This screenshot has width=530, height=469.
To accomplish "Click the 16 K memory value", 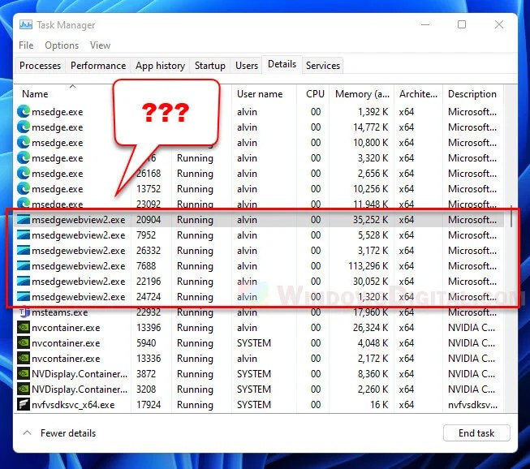I will [379, 405].
